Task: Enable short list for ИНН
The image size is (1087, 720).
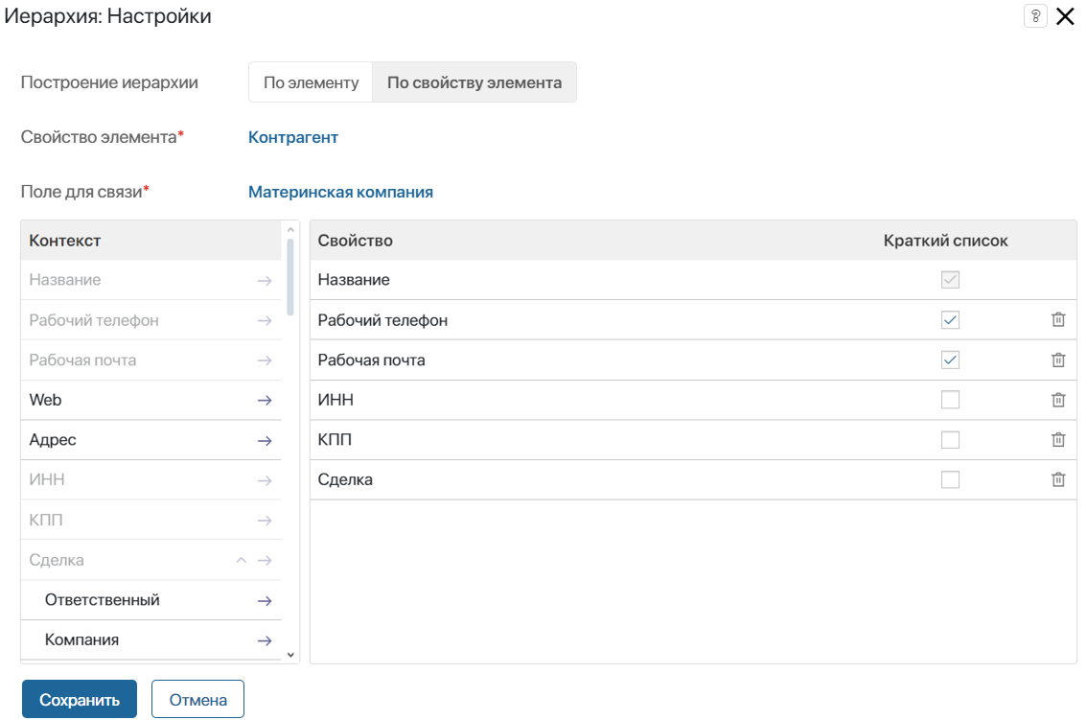Action: [x=950, y=400]
